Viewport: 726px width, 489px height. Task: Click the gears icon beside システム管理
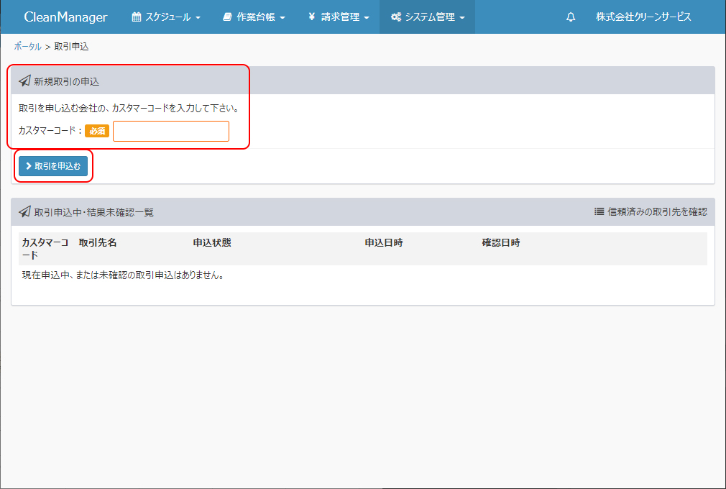(395, 17)
